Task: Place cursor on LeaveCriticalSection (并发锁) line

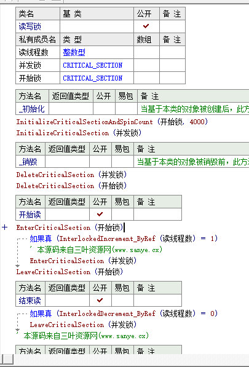Action: click(83, 325)
